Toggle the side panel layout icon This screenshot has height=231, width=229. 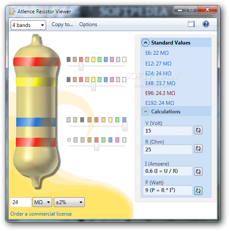191,24
